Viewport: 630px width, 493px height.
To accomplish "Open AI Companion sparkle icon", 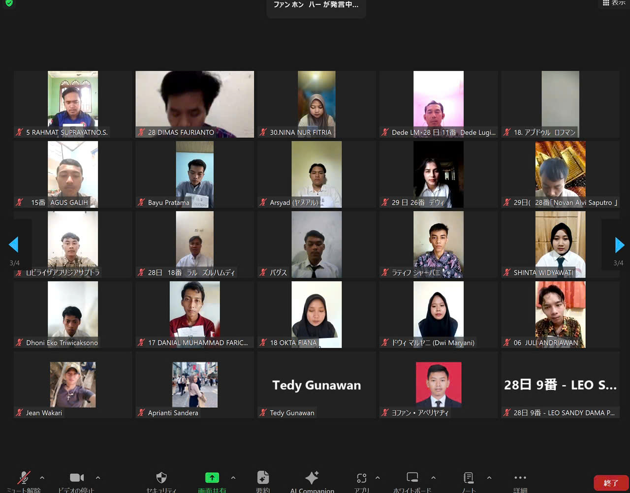I will tap(312, 478).
